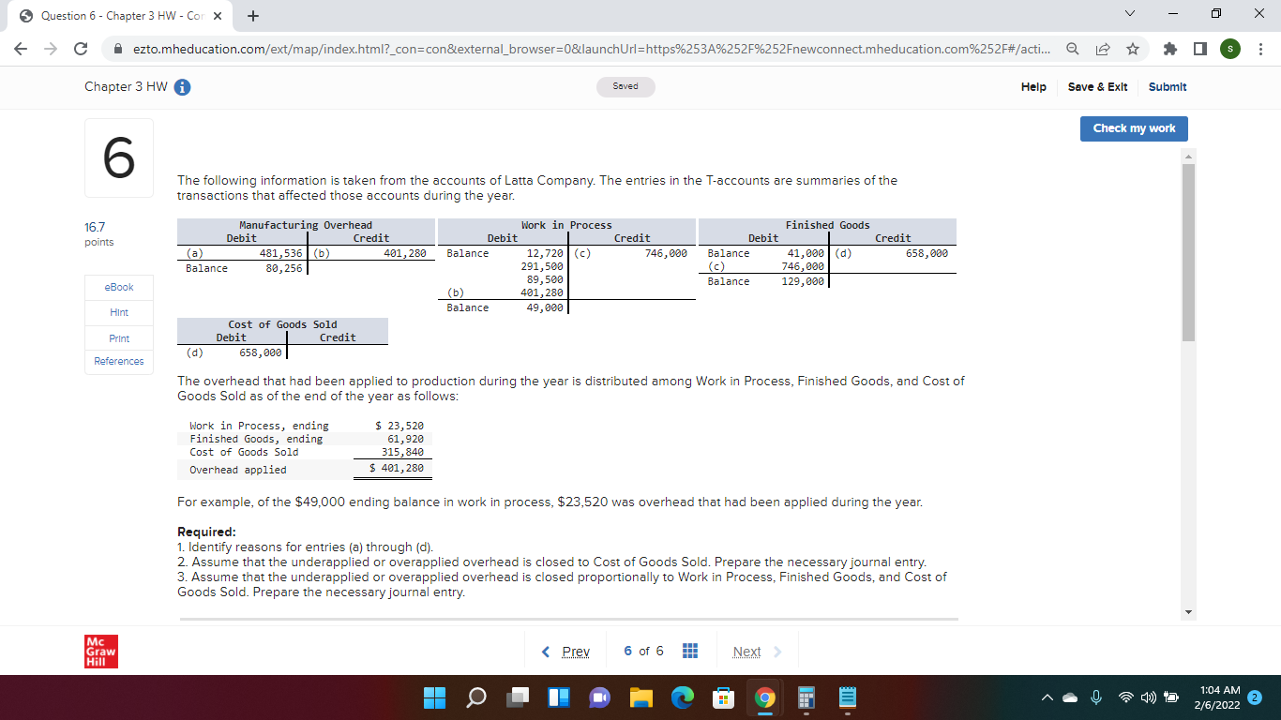
Task: Click Save & Exit
Action: tap(1097, 86)
